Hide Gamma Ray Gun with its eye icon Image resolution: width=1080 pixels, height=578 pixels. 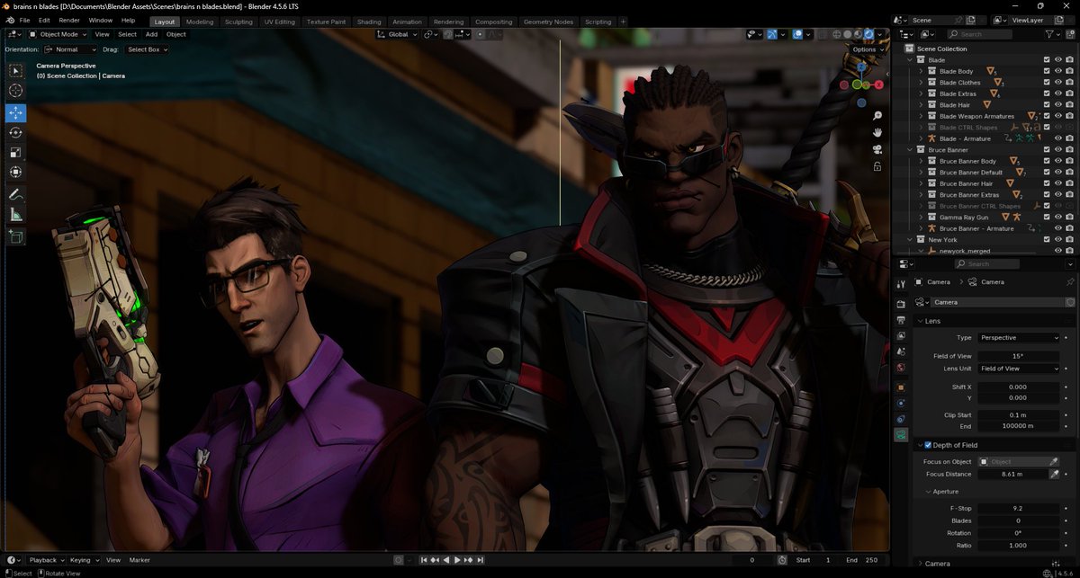click(1058, 218)
